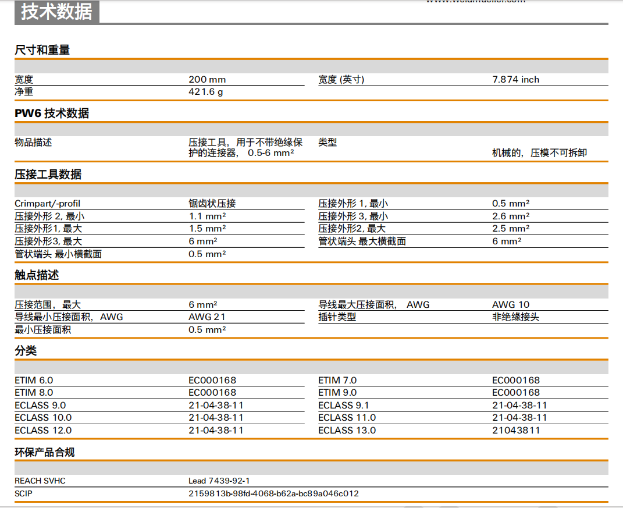The image size is (623, 508).
Task: Select the AWG 21 value
Action: [207, 317]
